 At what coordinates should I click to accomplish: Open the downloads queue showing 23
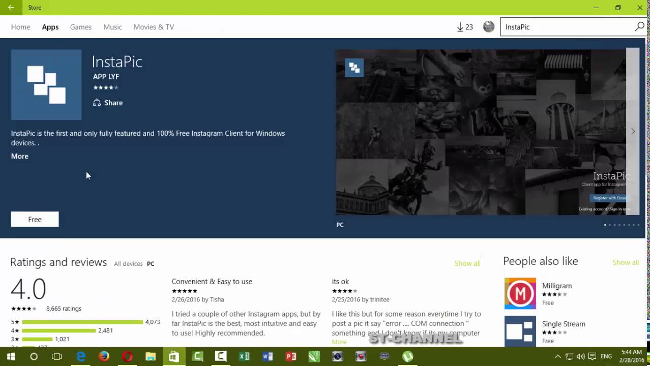[x=465, y=27]
